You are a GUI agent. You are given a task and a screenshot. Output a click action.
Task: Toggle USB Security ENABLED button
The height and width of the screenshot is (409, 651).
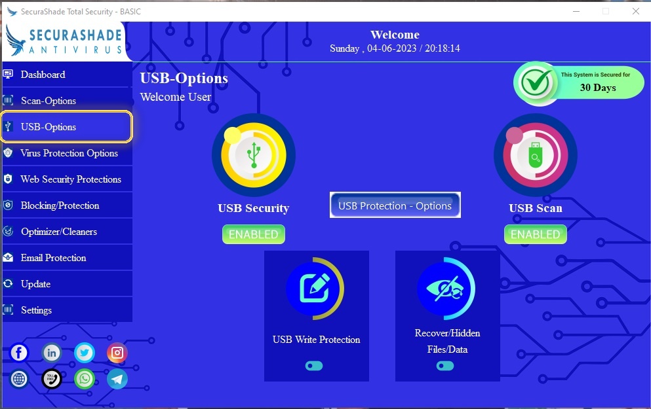(x=254, y=234)
